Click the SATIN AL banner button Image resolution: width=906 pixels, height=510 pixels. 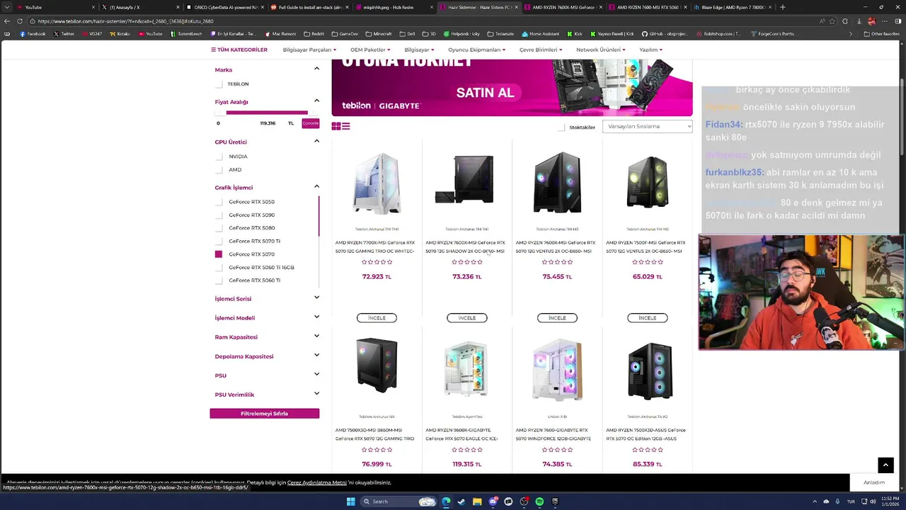(485, 93)
